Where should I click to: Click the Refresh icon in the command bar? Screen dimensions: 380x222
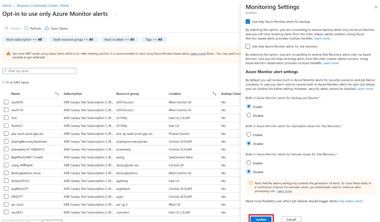(x=26, y=28)
